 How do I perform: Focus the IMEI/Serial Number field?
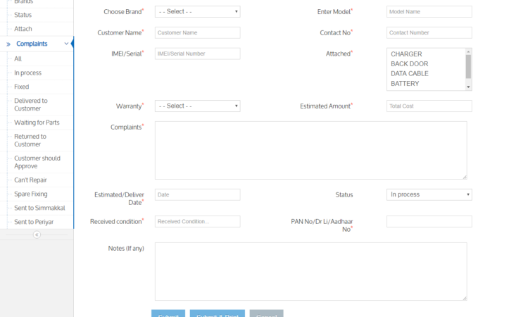pos(197,54)
